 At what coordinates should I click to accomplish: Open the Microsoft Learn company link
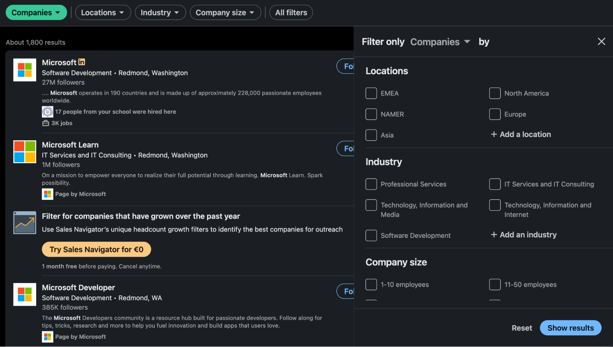(x=70, y=145)
